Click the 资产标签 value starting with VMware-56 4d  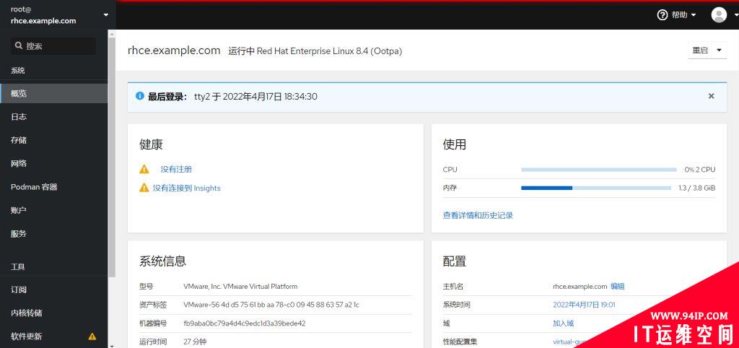point(271,305)
